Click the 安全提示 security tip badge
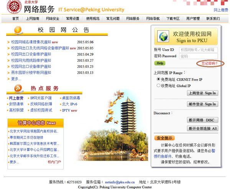Image resolution: width=230 pixels, height=189 pixels. [164, 138]
